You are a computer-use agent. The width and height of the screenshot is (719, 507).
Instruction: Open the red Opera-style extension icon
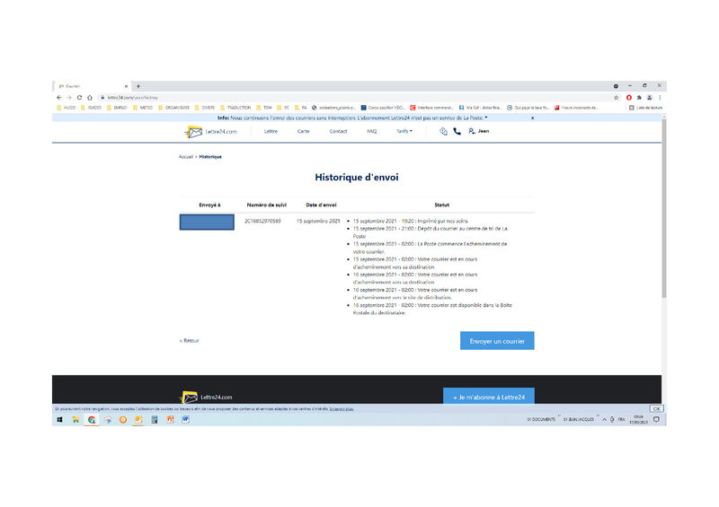pos(629,98)
